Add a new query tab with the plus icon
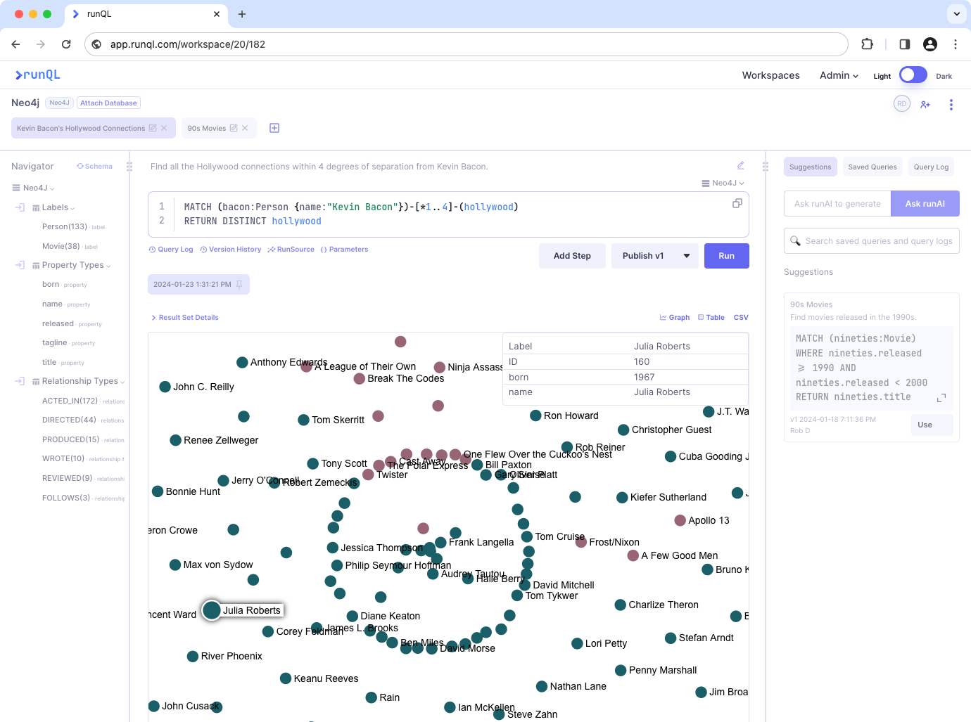Screen dimensions: 971x722 274,128
